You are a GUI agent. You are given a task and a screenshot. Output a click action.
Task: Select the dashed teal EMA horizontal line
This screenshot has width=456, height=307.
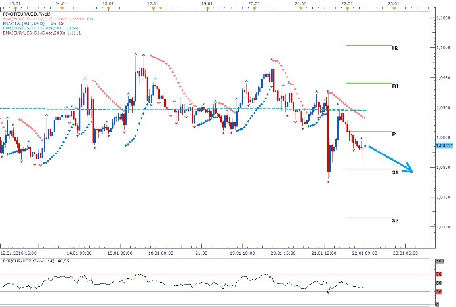pos(197,109)
